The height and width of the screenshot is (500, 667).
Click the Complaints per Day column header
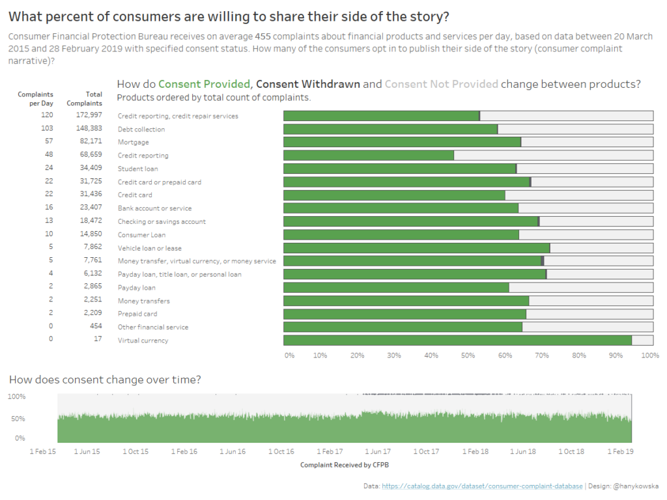(x=36, y=99)
